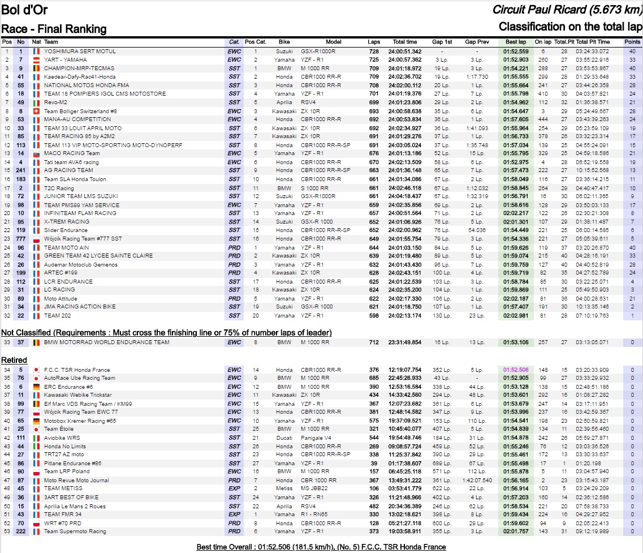Select team name 'Elf Marc VDS Racing Team / KM99'
The height and width of the screenshot is (553, 643).
coord(88,404)
